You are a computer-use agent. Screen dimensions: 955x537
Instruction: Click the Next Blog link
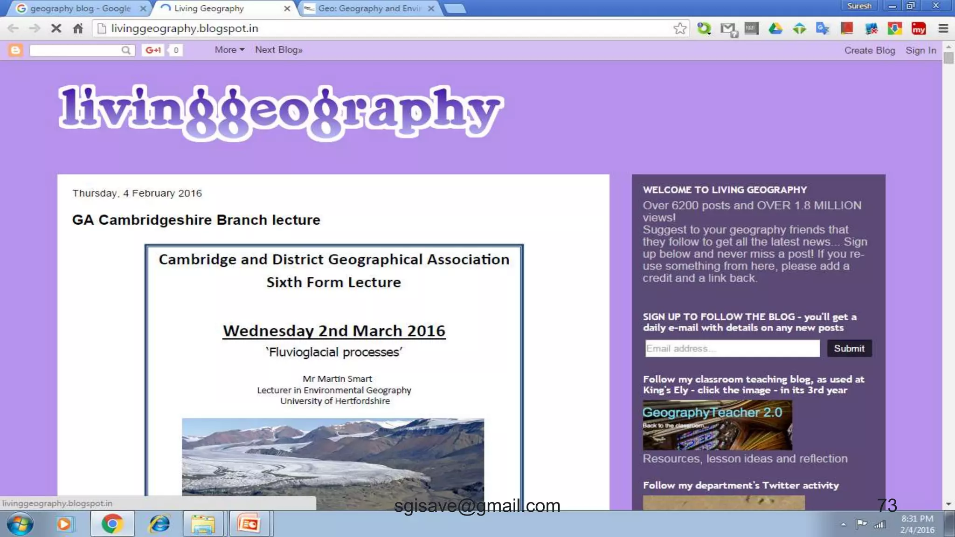[x=278, y=50]
